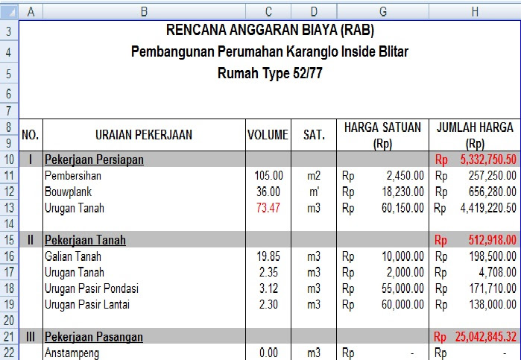
Task: Click 'Pembangunan Perumahan Karanglo Inside Blitar' cell
Action: pyautogui.click(x=270, y=52)
